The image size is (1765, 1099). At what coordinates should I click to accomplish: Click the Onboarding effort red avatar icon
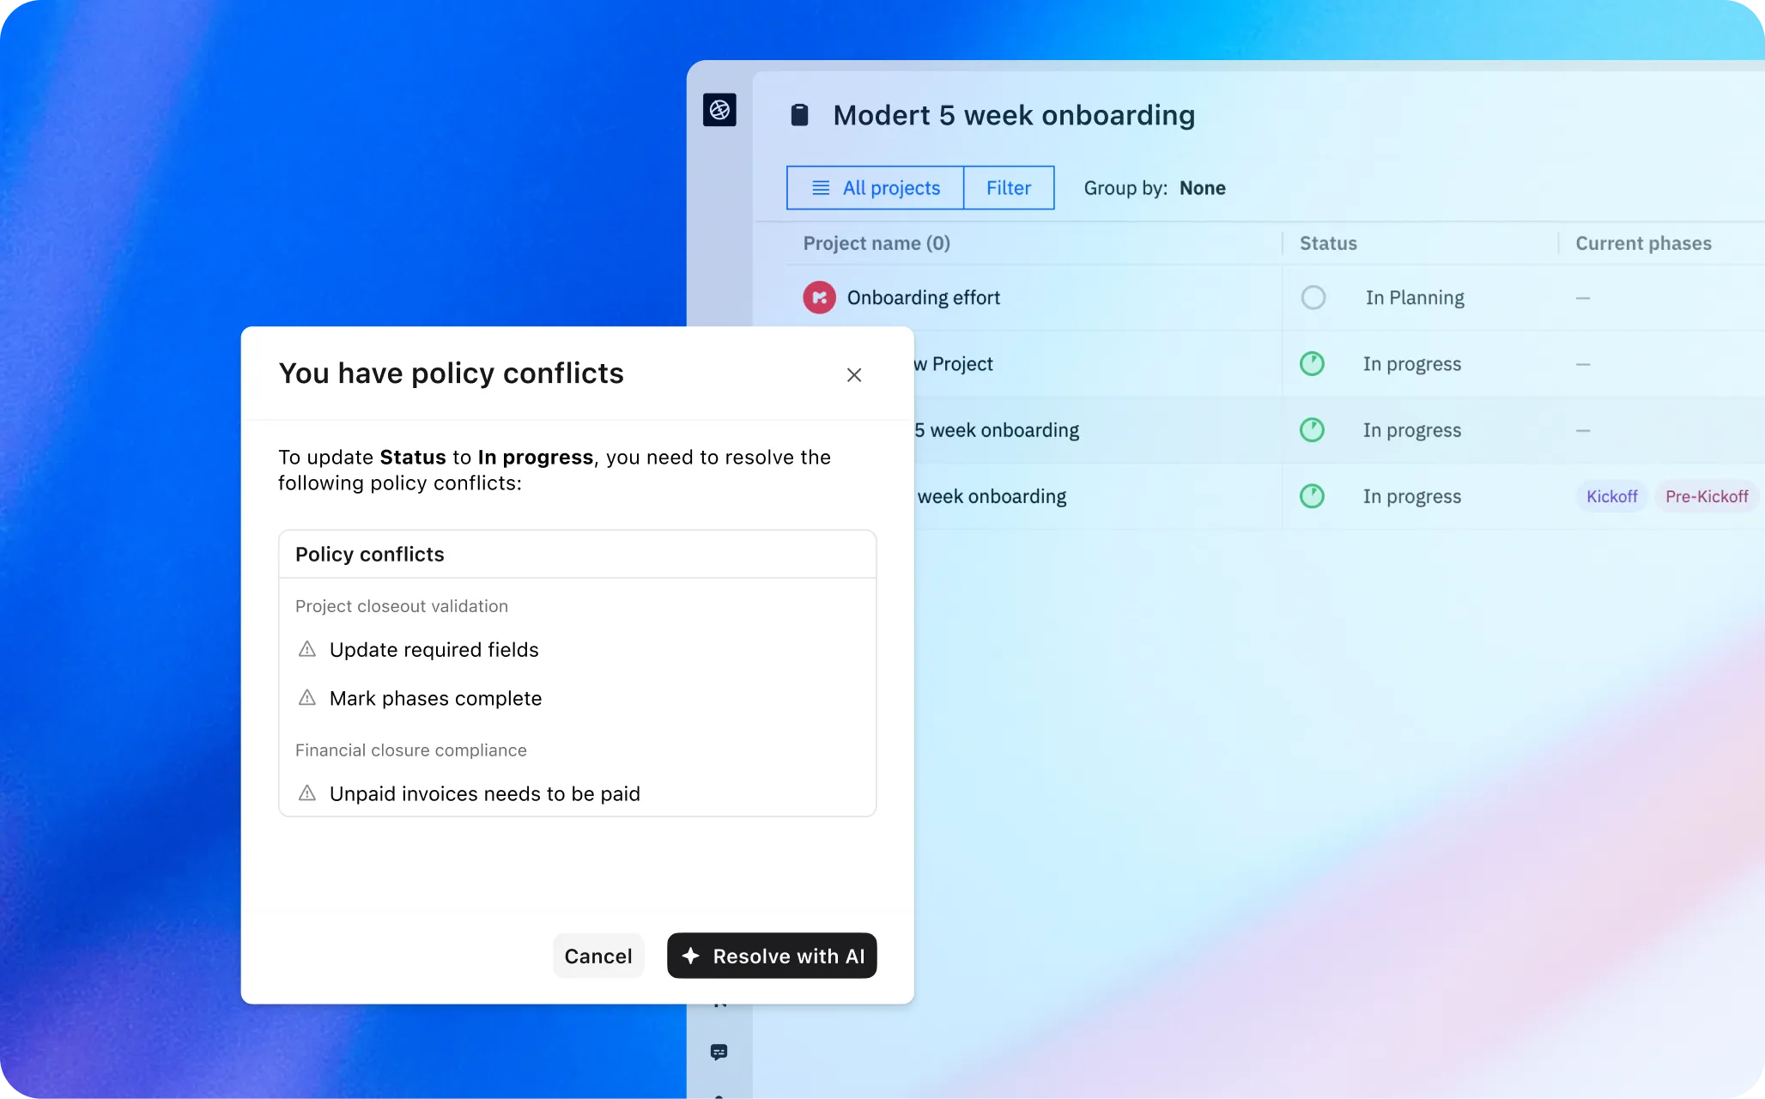pyautogui.click(x=819, y=298)
